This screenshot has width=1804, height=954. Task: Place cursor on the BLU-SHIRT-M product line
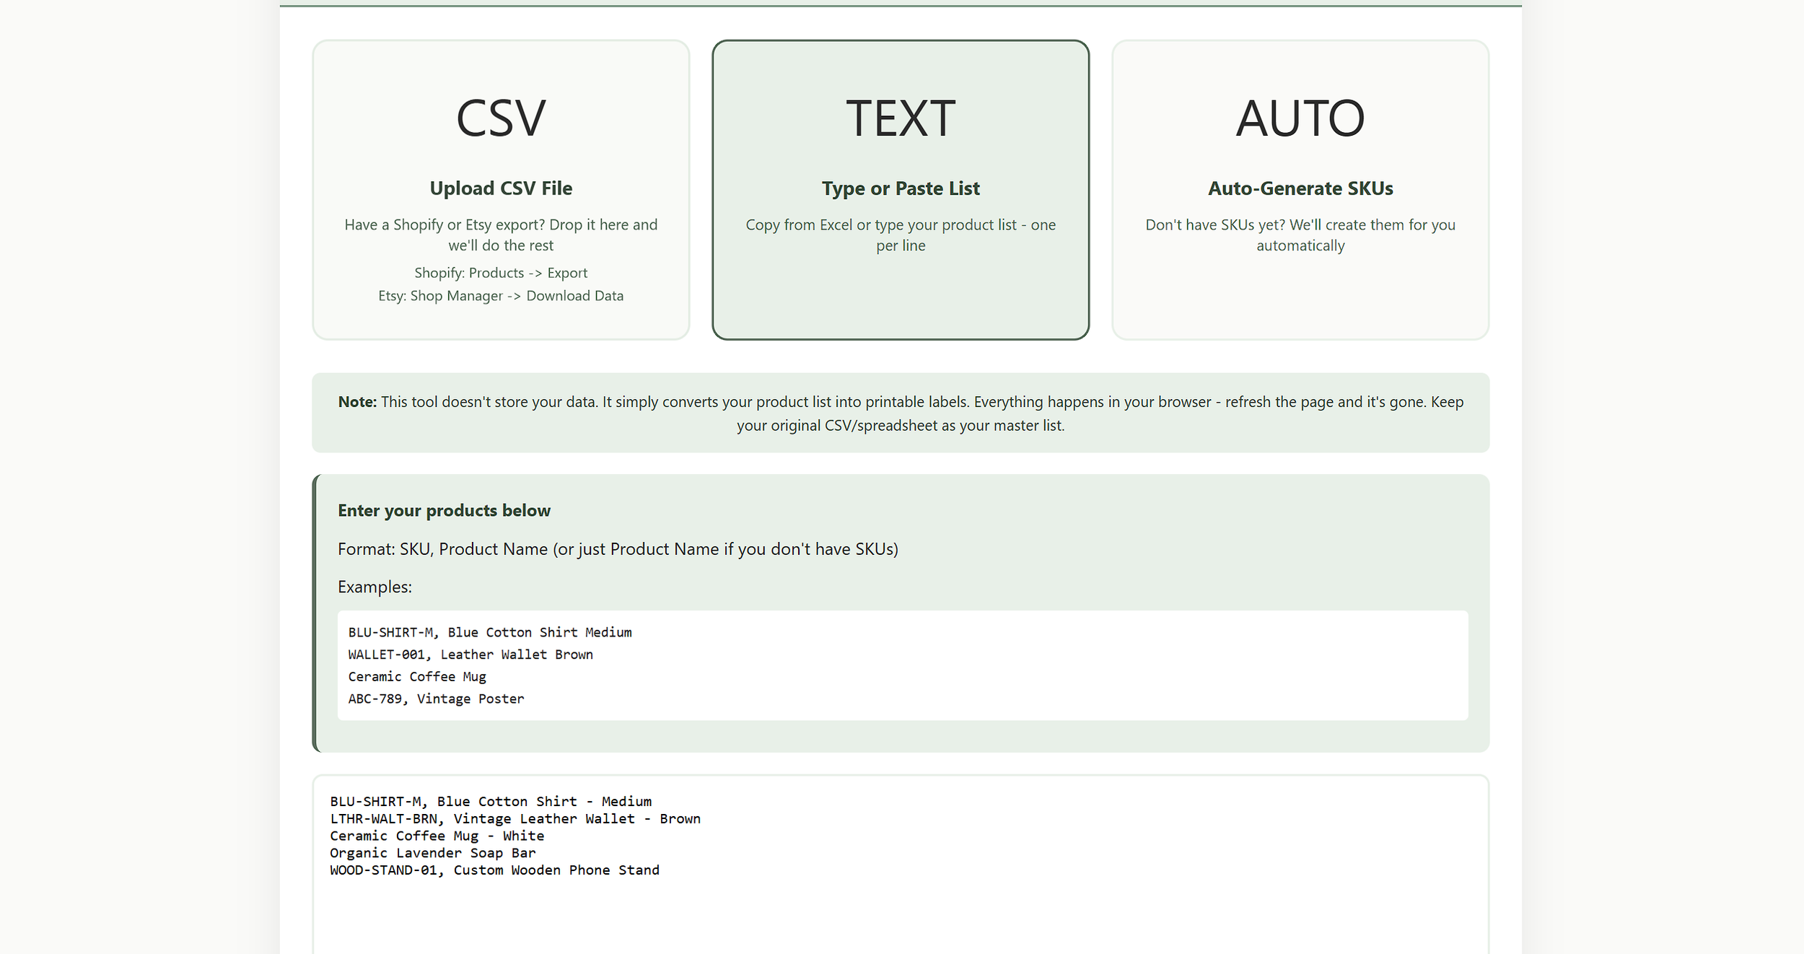tap(489, 801)
